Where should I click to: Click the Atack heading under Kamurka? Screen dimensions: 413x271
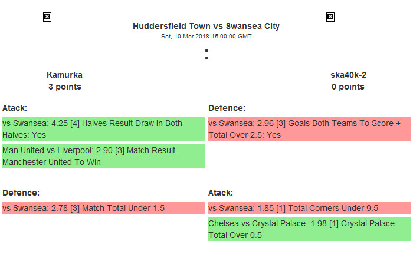[x=15, y=108]
